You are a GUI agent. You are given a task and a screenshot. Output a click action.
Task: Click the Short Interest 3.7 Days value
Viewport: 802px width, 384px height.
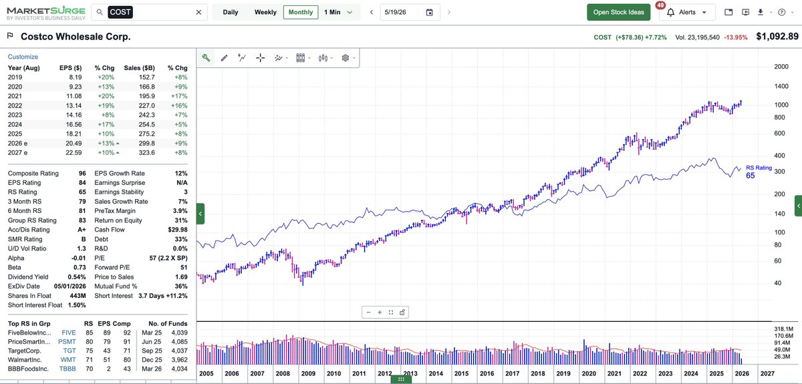click(x=163, y=295)
